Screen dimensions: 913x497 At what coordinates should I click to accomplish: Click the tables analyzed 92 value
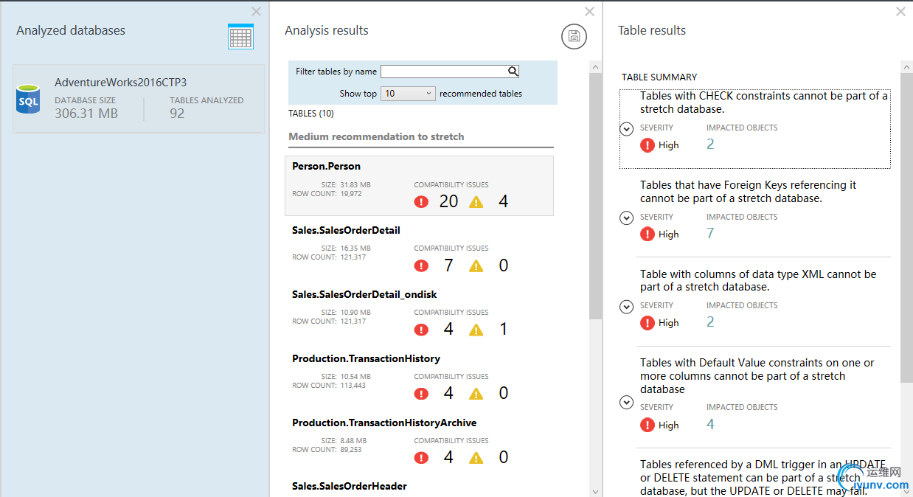tap(177, 114)
